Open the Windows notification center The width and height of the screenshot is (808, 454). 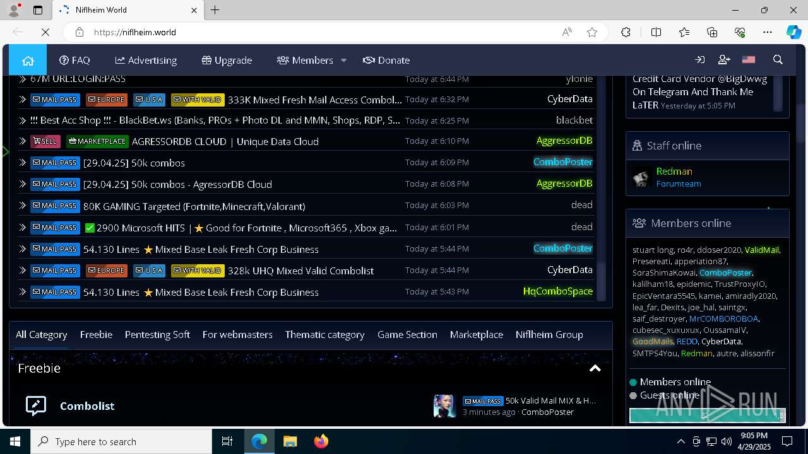[x=787, y=441]
